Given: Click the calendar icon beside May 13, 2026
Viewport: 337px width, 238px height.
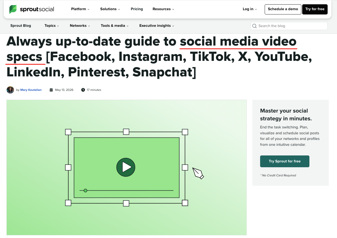Looking at the screenshot, I should tap(51, 90).
